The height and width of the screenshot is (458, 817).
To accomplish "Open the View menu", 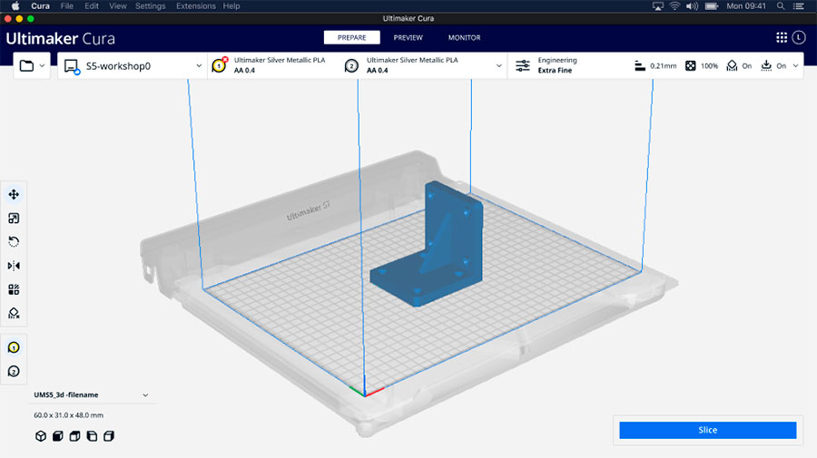I will 118,6.
